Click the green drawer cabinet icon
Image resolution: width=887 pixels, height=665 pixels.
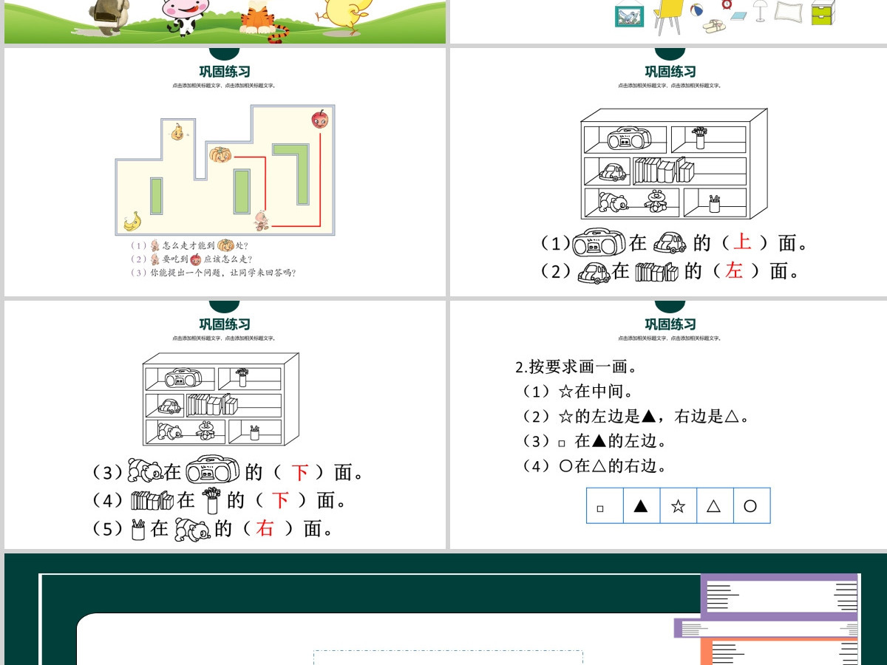[823, 13]
